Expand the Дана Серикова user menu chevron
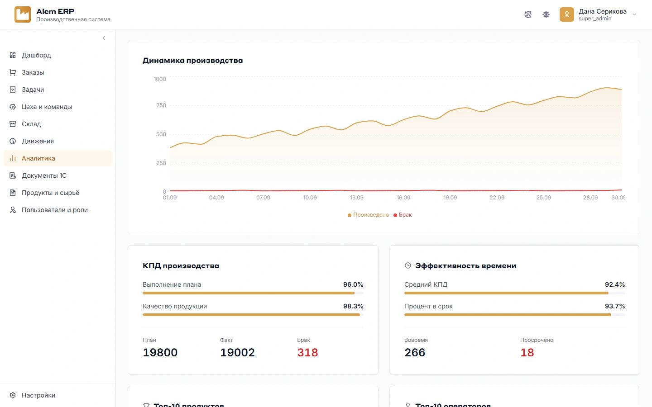652x407 pixels. [634, 14]
